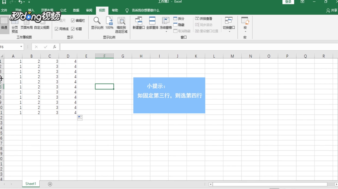This screenshot has height=189, width=338.
Task: Create a 新建窗口 (New Window)
Action: tap(138, 24)
